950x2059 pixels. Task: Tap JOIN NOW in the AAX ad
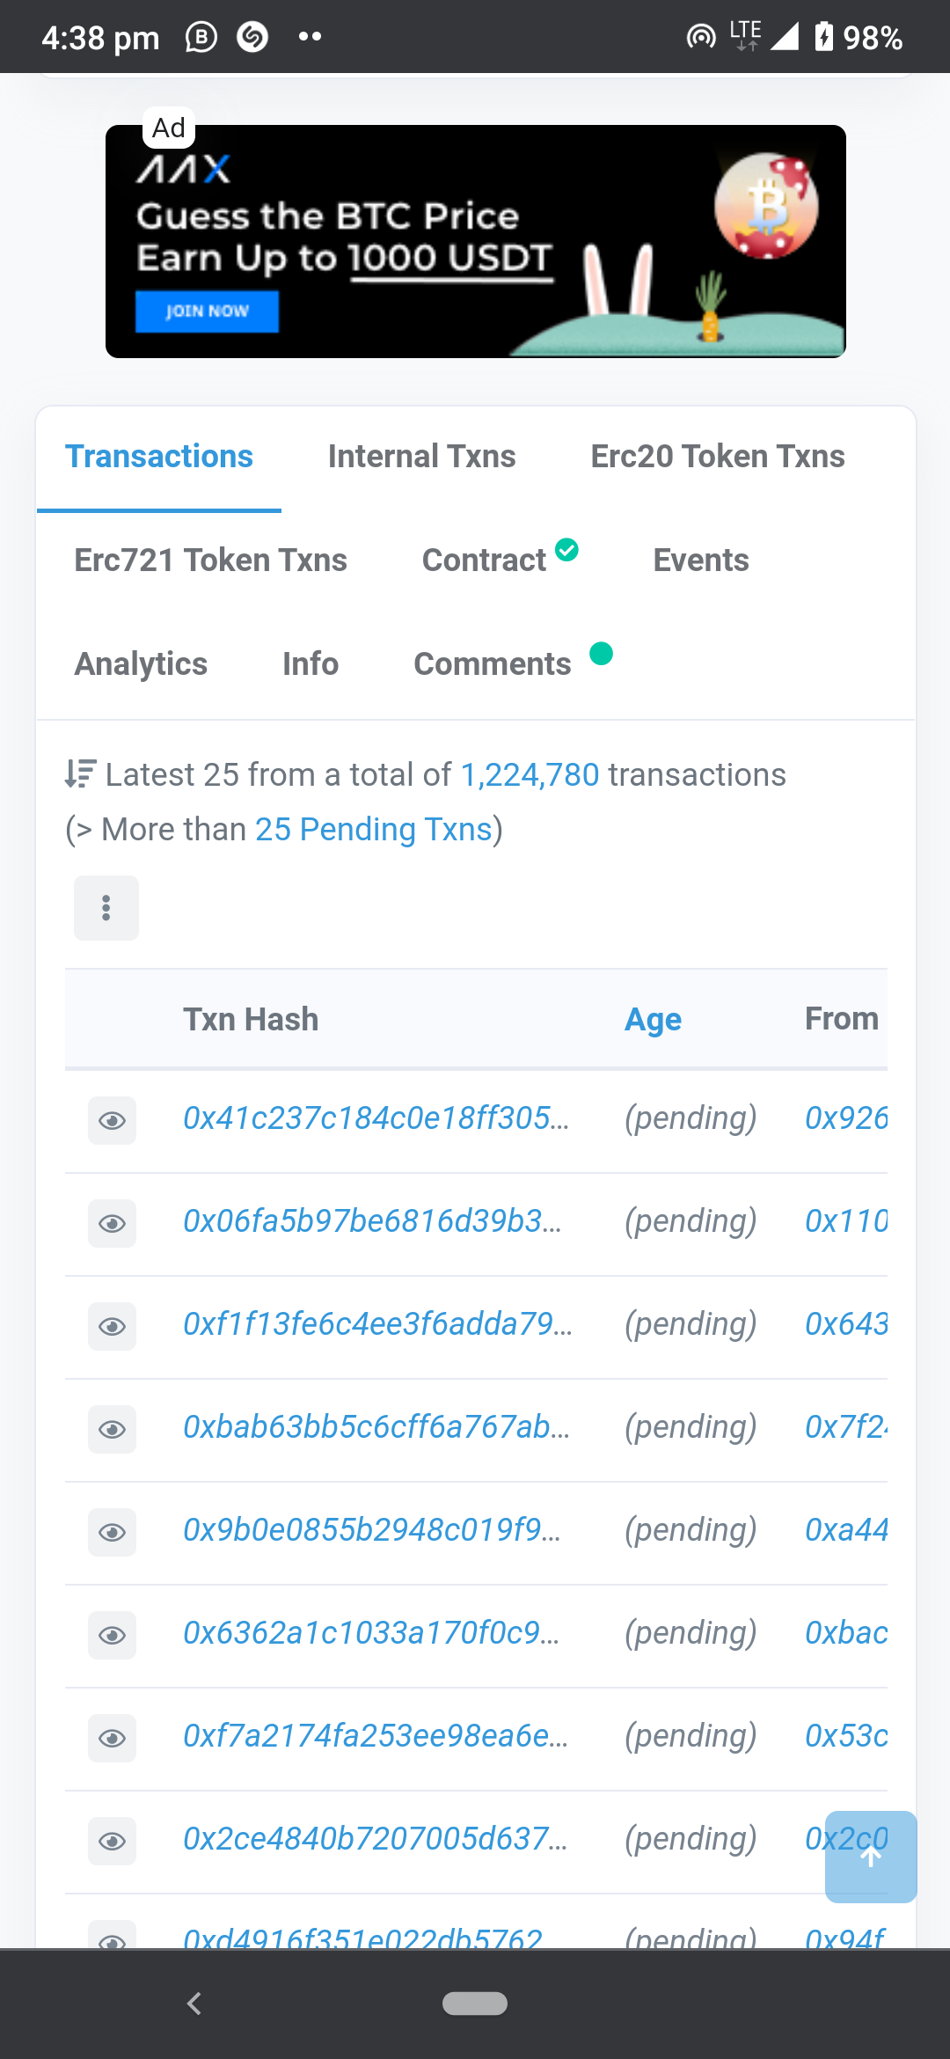pos(208,311)
